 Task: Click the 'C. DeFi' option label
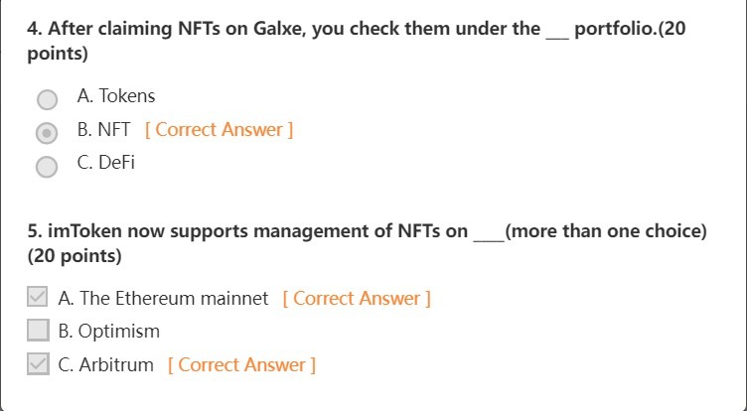point(105,163)
